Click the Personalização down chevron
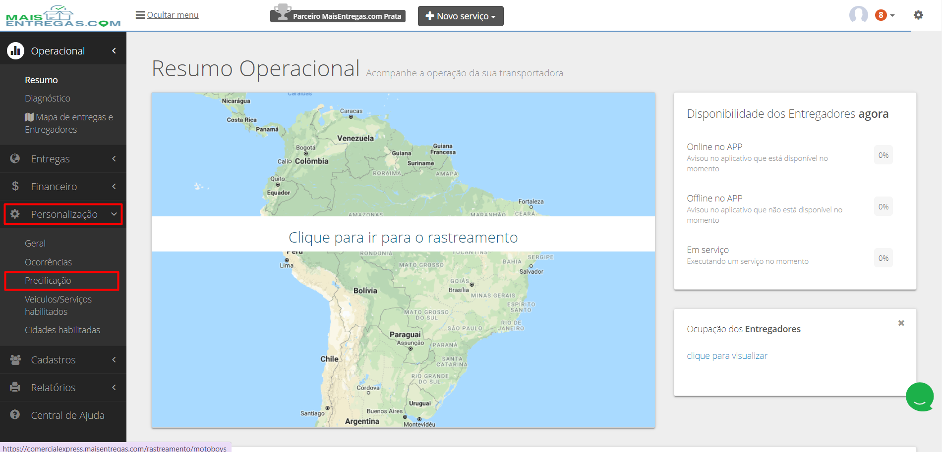Image resolution: width=942 pixels, height=452 pixels. point(114,214)
